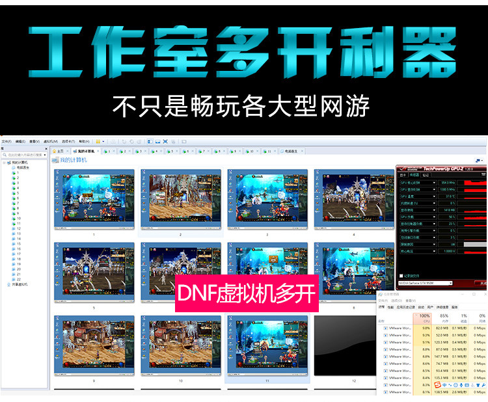Open the 选项卡(T) menu
Viewport: 488px width, 402px height.
(68, 142)
